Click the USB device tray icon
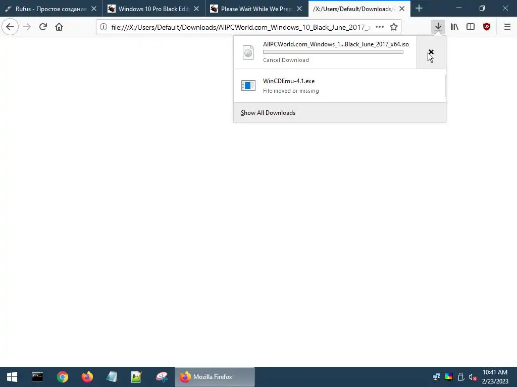 pyautogui.click(x=461, y=377)
